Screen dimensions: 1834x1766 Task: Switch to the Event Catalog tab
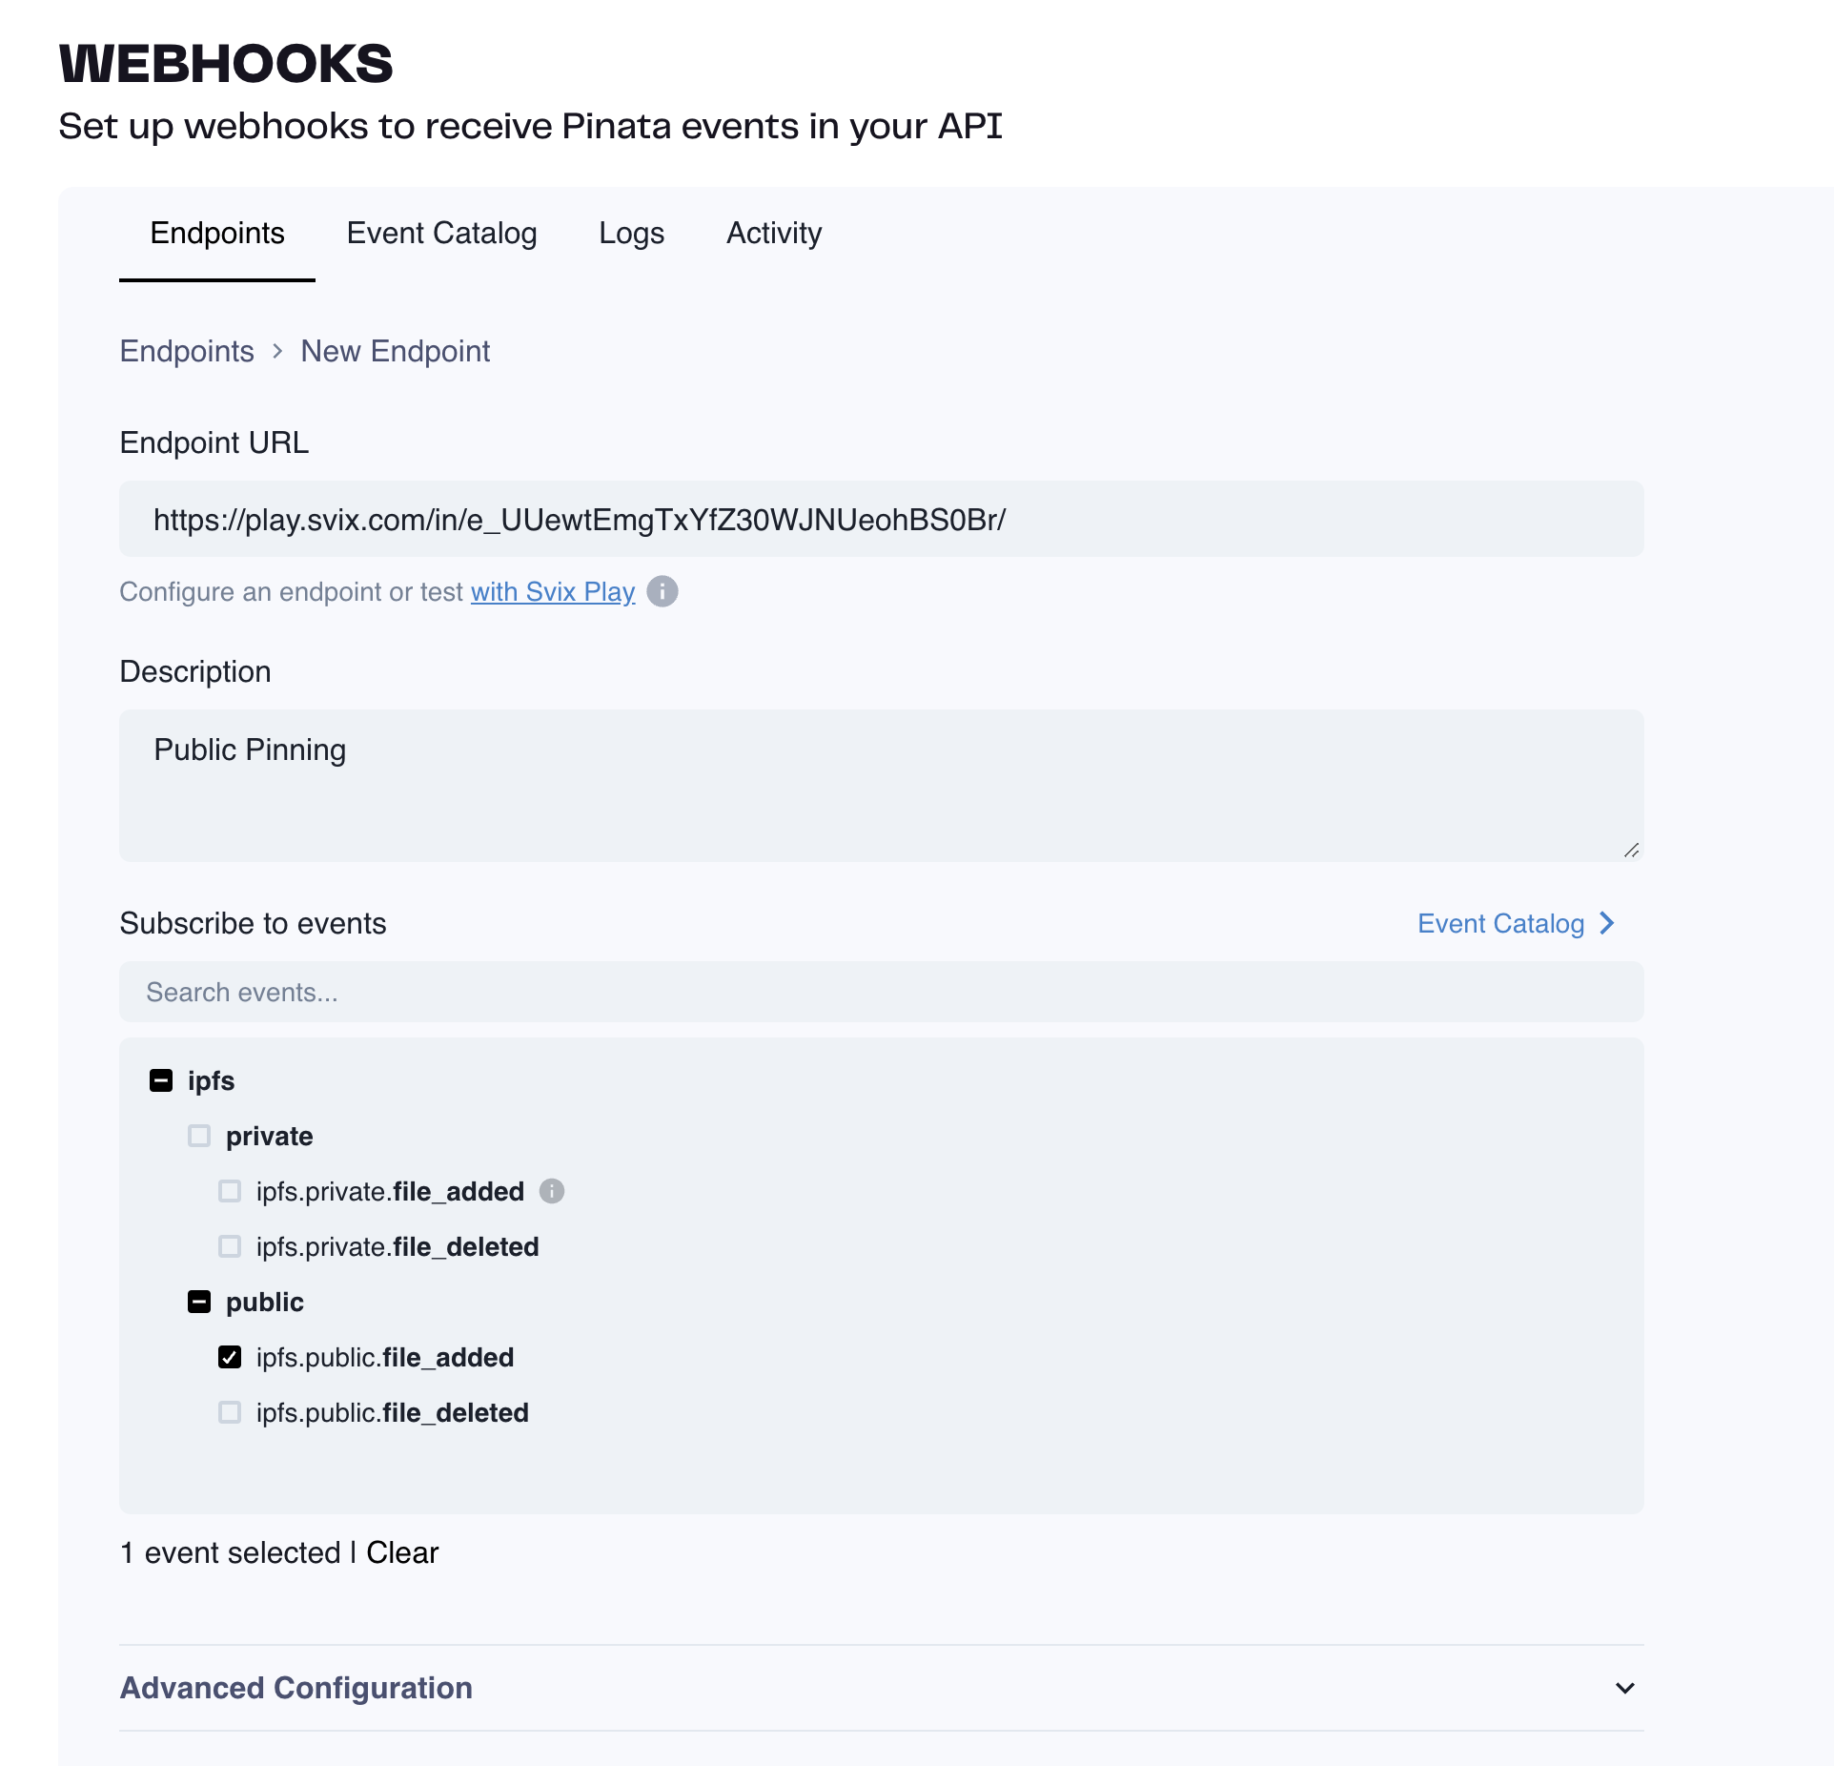(x=441, y=234)
